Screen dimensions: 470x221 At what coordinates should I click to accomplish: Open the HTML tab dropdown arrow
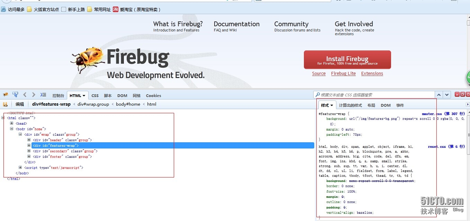(84, 96)
